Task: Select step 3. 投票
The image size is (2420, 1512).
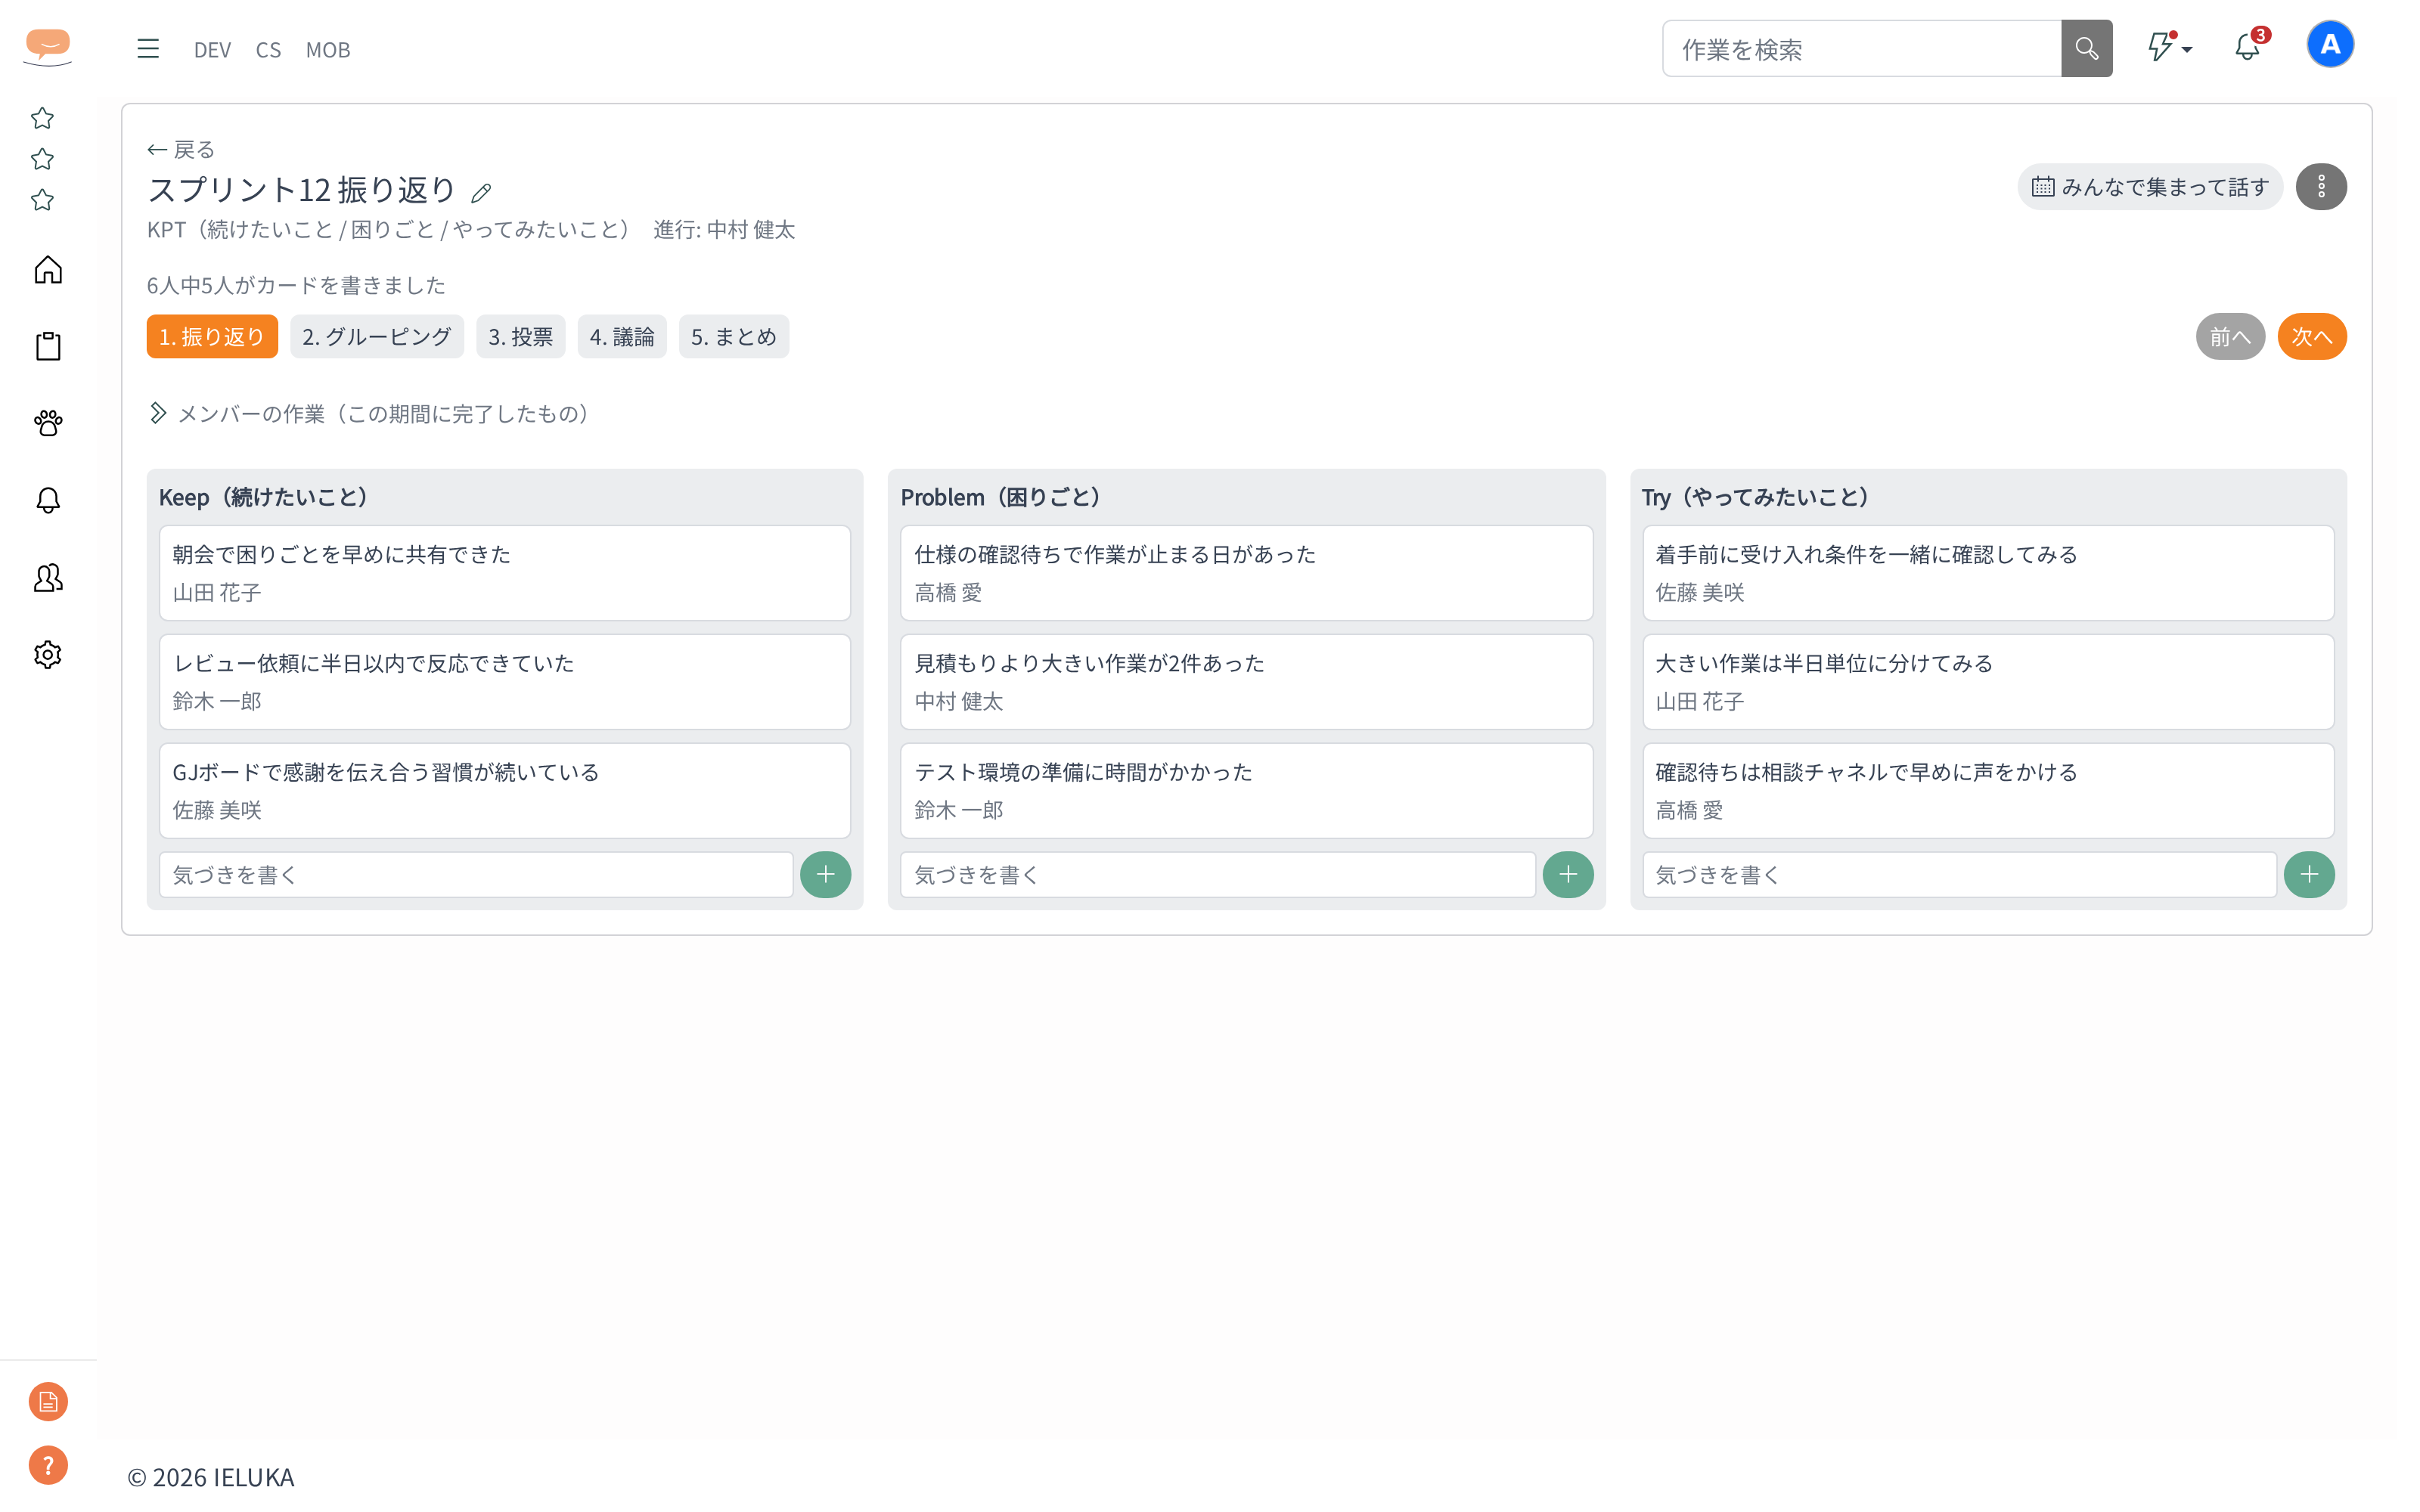Action: (x=520, y=337)
